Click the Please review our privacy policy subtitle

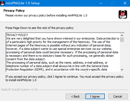click(46, 15)
